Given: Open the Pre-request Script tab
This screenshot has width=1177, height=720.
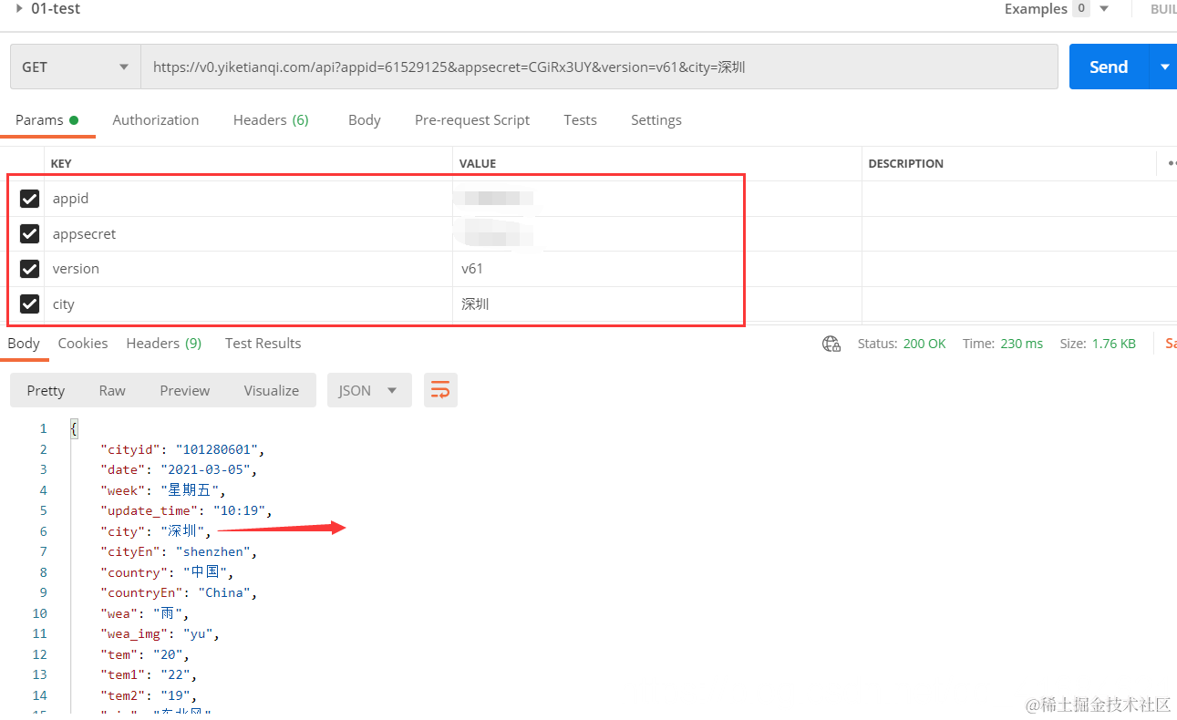Looking at the screenshot, I should [x=471, y=119].
